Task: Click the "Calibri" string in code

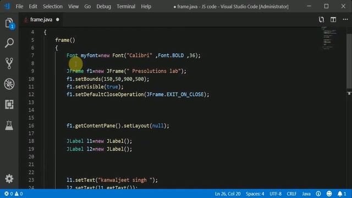Action: [x=139, y=55]
